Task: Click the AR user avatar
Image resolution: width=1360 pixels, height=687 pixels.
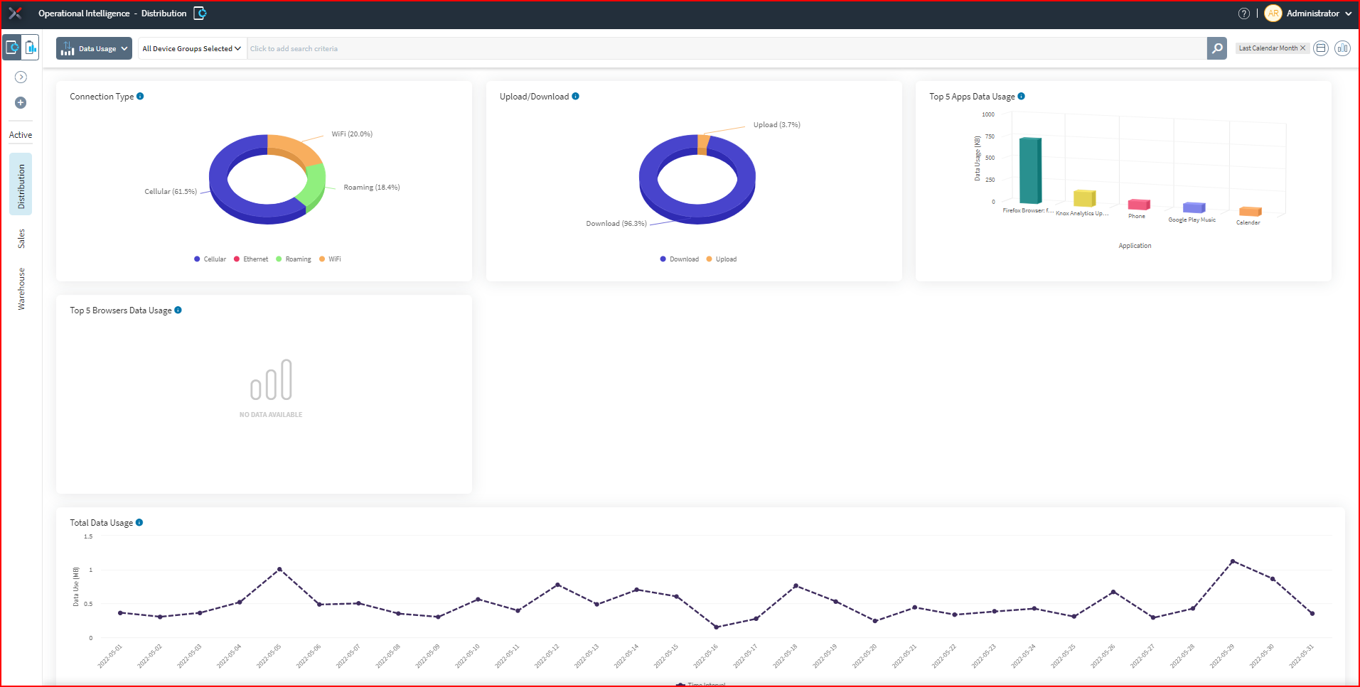Action: 1273,13
